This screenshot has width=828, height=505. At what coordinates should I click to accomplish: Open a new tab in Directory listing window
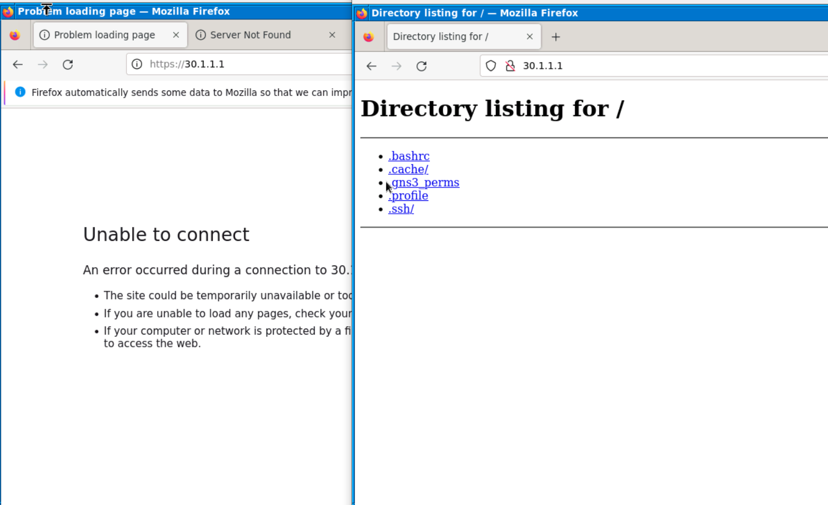[556, 37]
